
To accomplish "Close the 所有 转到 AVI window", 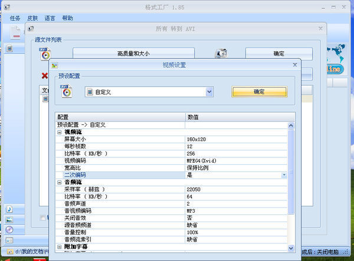I will click(x=320, y=29).
